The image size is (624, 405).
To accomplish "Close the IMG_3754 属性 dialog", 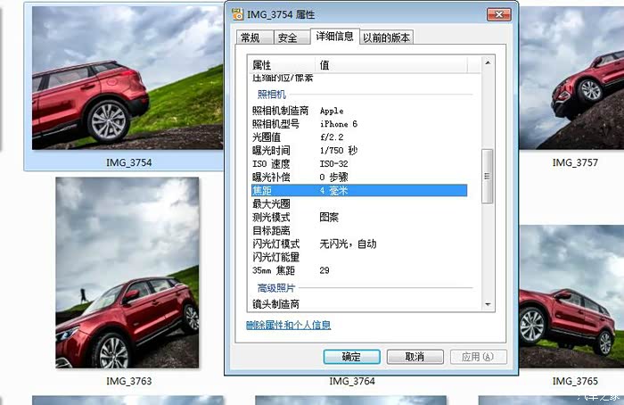I will [x=498, y=15].
